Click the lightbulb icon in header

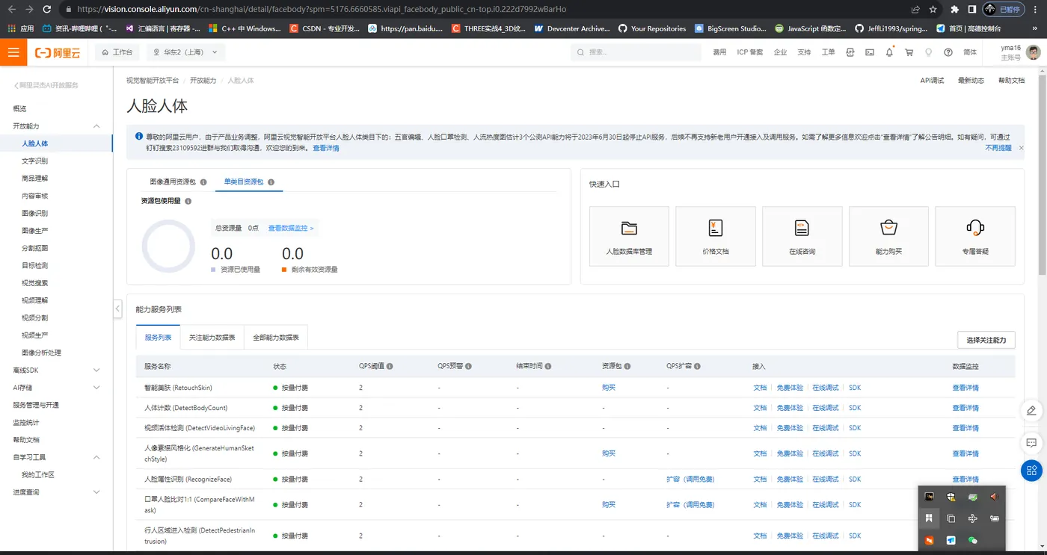pos(929,52)
